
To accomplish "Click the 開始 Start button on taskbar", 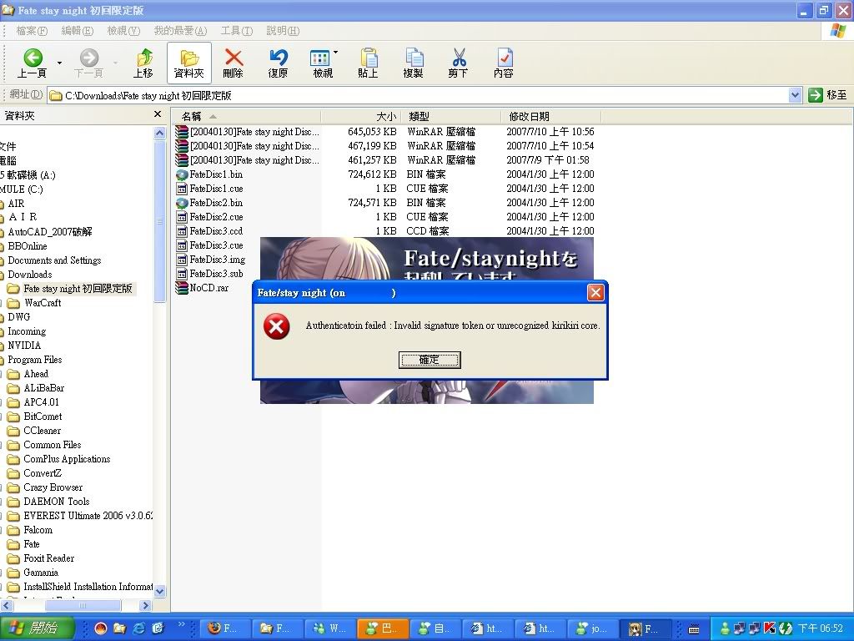I will [38, 628].
